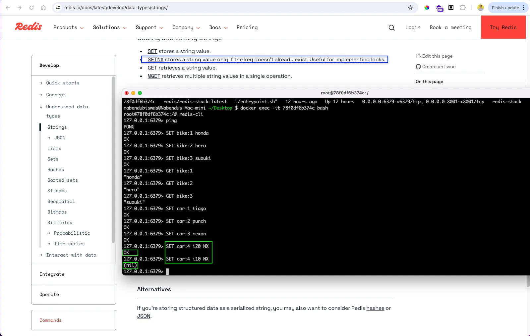This screenshot has width=530, height=336.
Task: Select Streams in the sidebar
Action: click(57, 191)
